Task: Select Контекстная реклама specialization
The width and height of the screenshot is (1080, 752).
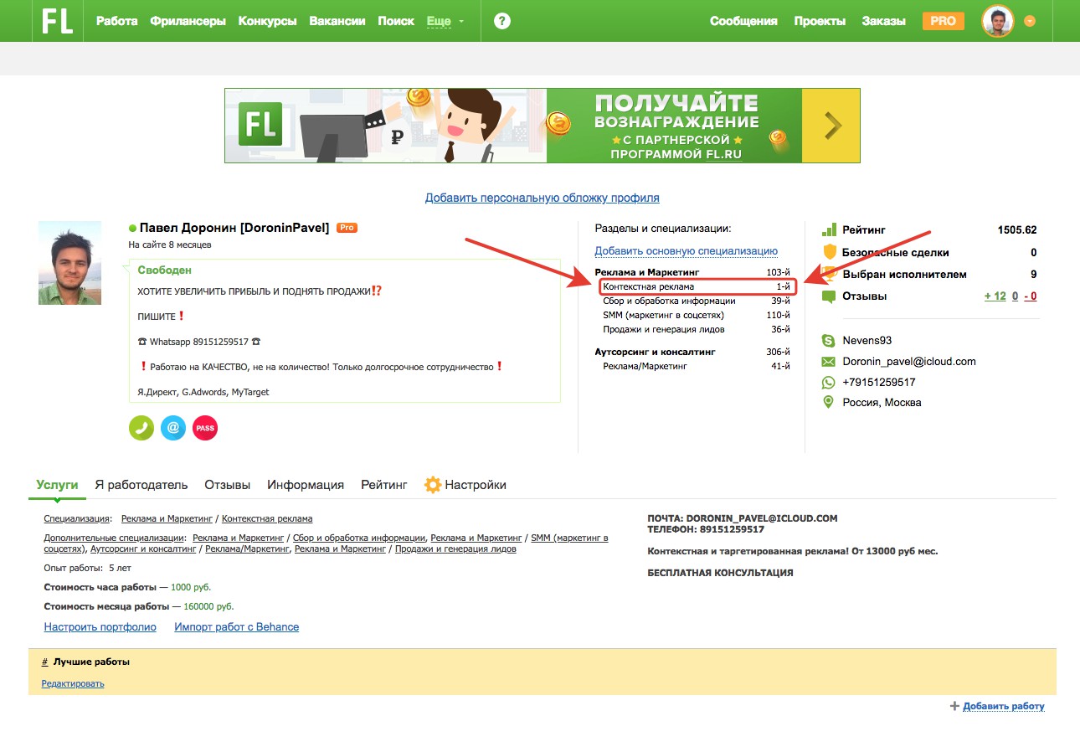Action: coord(697,287)
